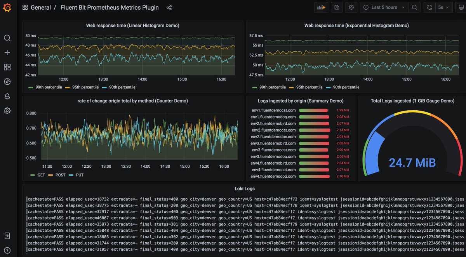Screen dimensions: 466x257
Task: Click the env4.fluentdemobird.com gauge bar
Action: click(x=314, y=163)
